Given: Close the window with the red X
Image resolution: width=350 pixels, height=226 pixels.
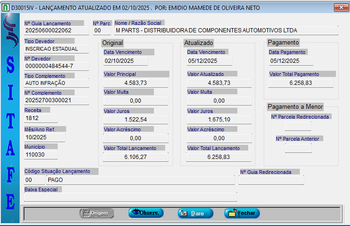Looking at the screenshot, I should click(340, 8).
